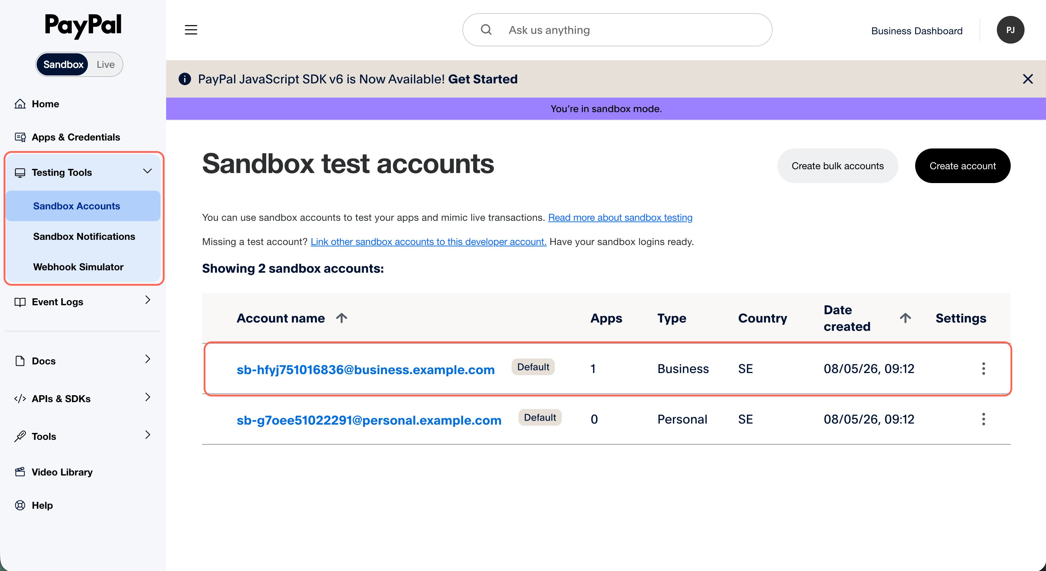Click the Tools wrench icon
This screenshot has height=571, width=1046.
[20, 437]
